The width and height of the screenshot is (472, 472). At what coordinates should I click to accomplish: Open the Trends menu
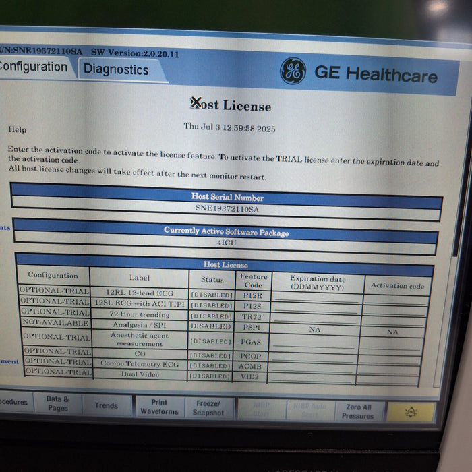point(107,405)
